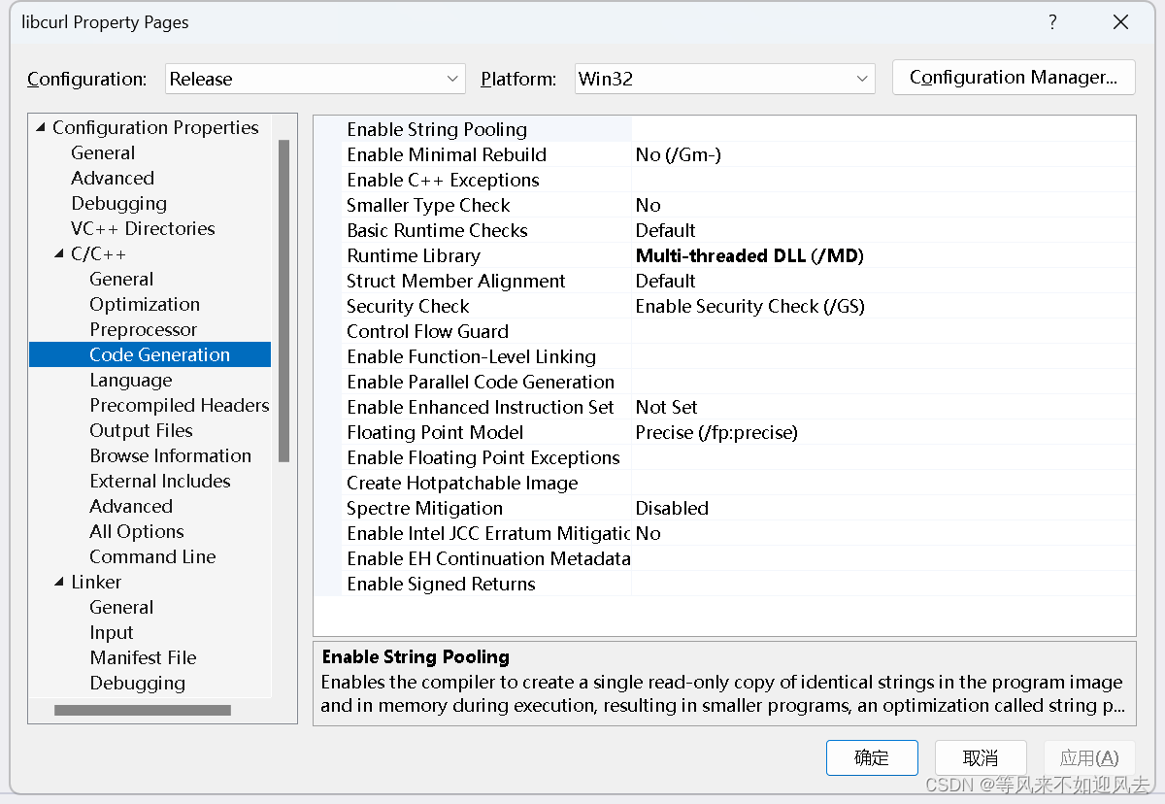
Task: Select the Enable Function-Level Linking property
Action: pos(471,356)
